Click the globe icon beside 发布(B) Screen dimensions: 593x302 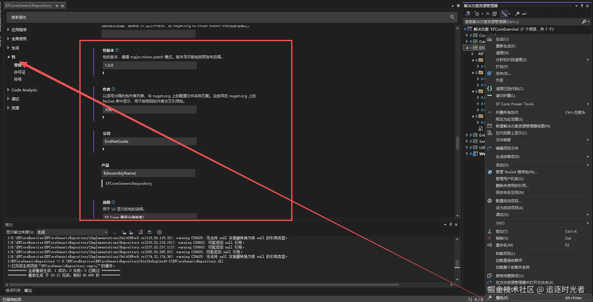490,74
